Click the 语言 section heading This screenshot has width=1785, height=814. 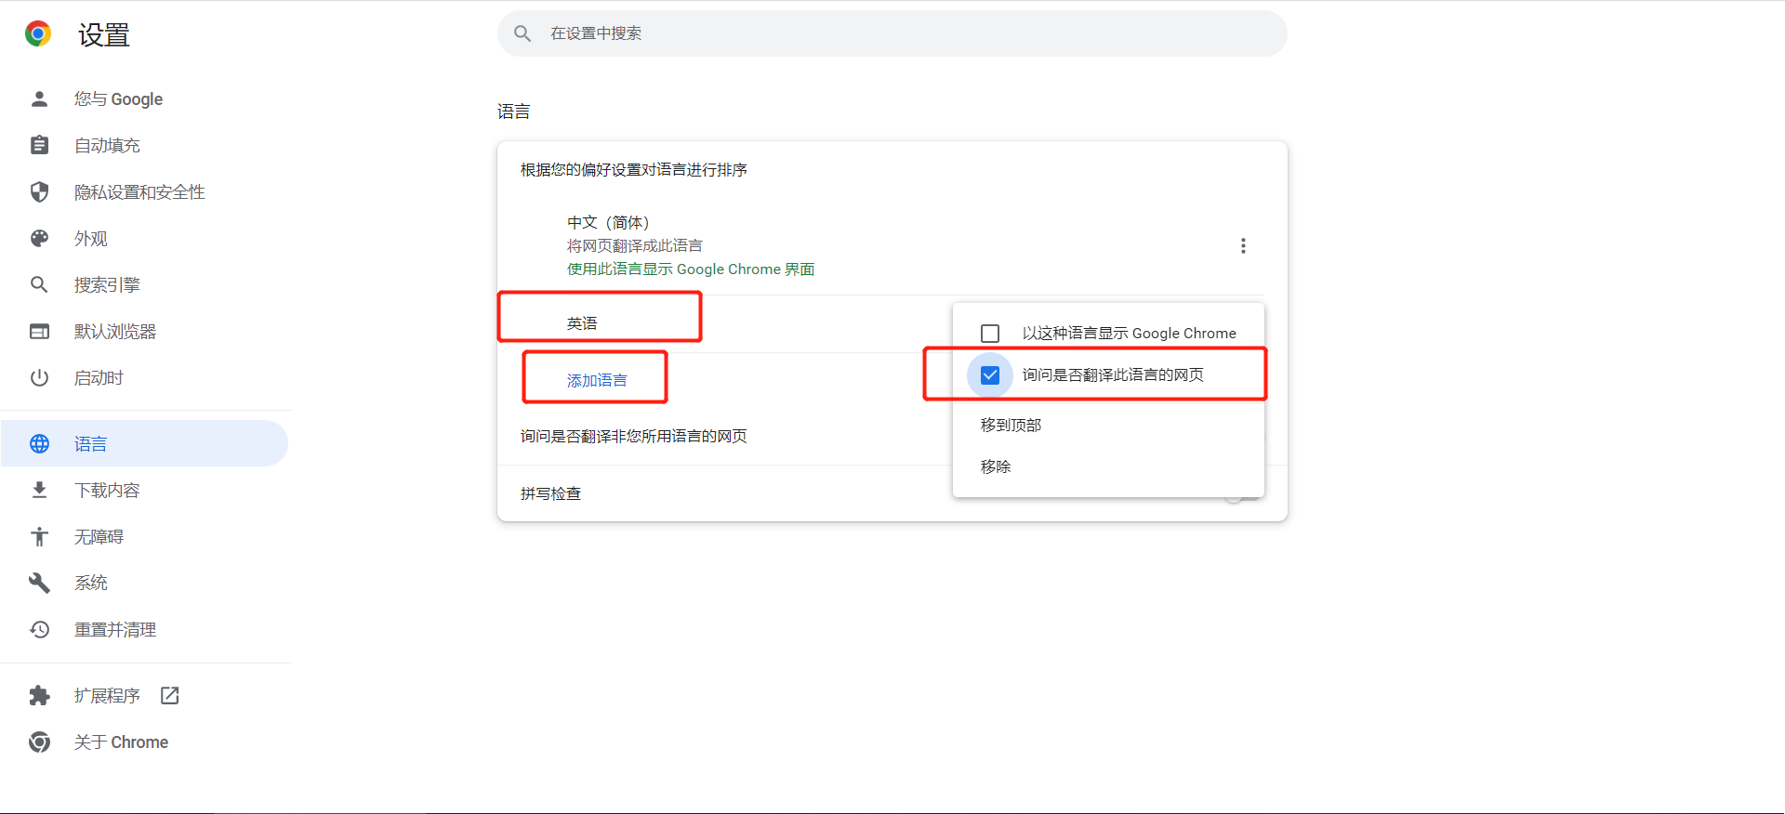pos(513,112)
